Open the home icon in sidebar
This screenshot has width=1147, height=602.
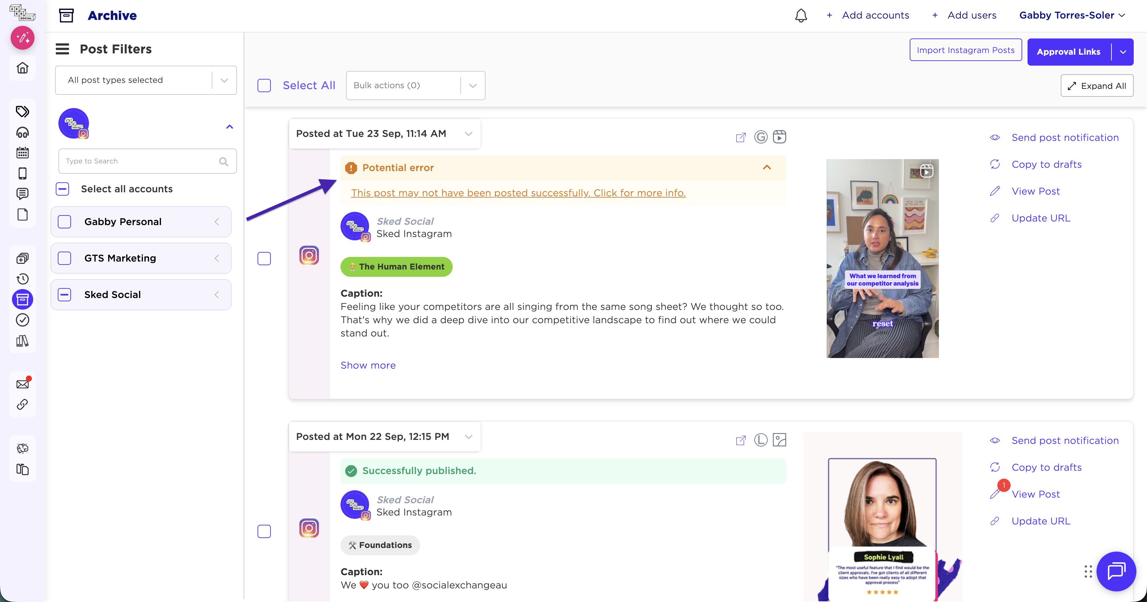click(x=22, y=68)
